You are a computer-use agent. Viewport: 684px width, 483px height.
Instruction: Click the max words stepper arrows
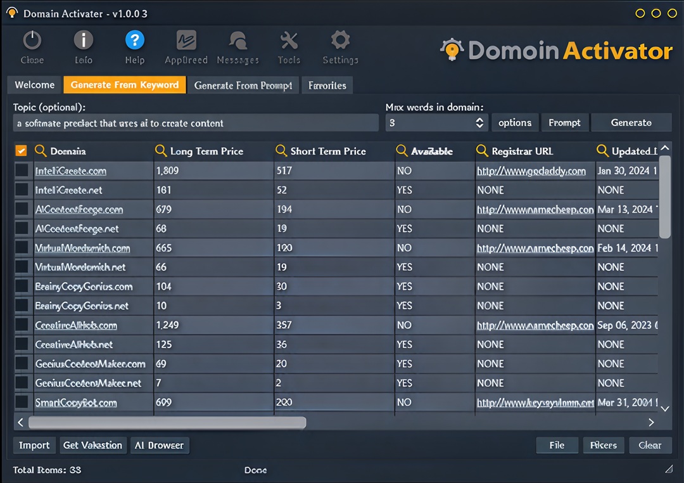[479, 123]
